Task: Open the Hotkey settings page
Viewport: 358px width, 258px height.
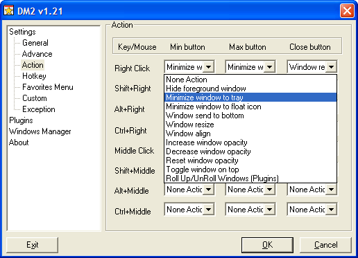Action: pos(34,76)
